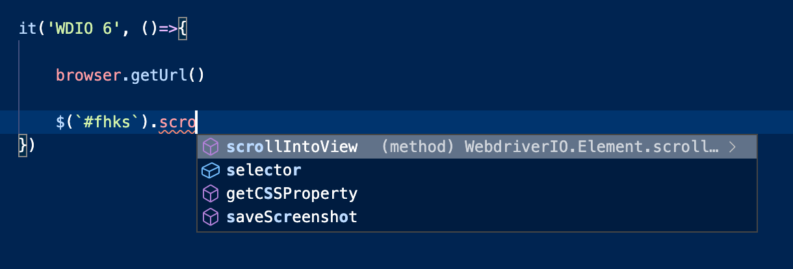
Task: Click the purple method icon beside scrollIntoView
Action: coord(210,147)
